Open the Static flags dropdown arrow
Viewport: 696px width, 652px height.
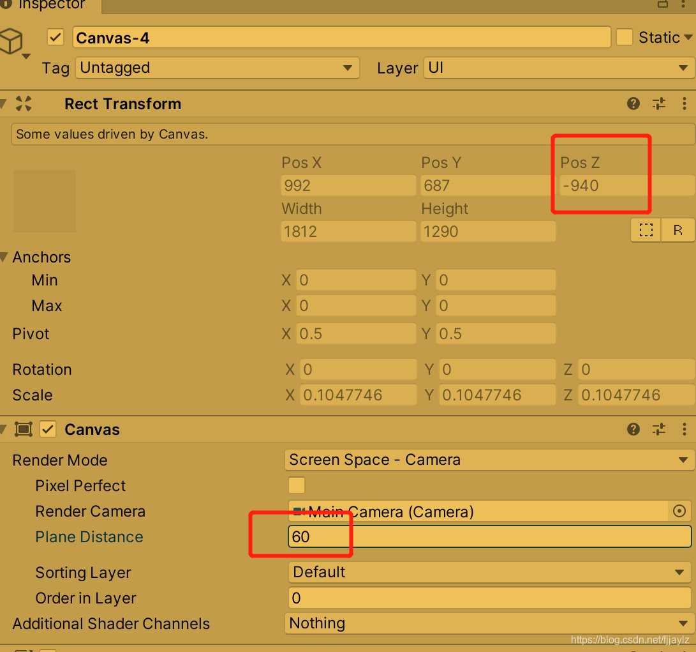tap(688, 37)
